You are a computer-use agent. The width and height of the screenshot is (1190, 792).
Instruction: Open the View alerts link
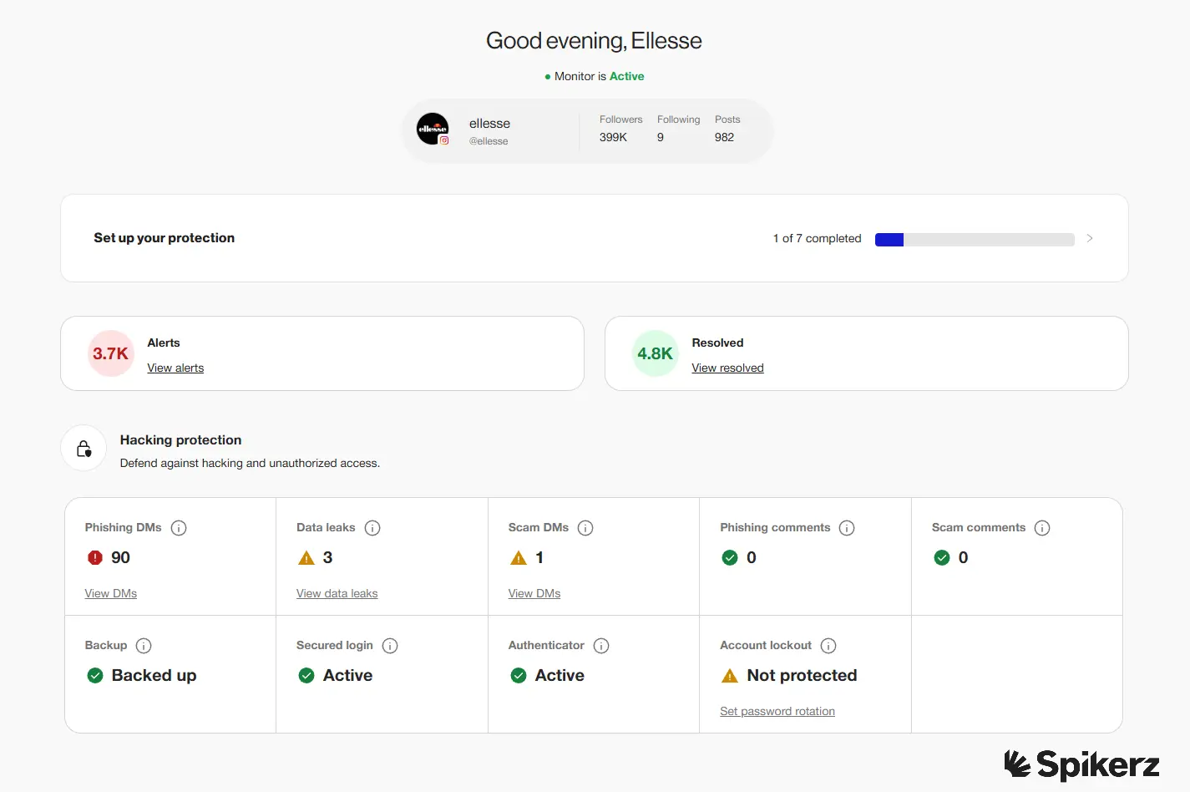coord(175,368)
